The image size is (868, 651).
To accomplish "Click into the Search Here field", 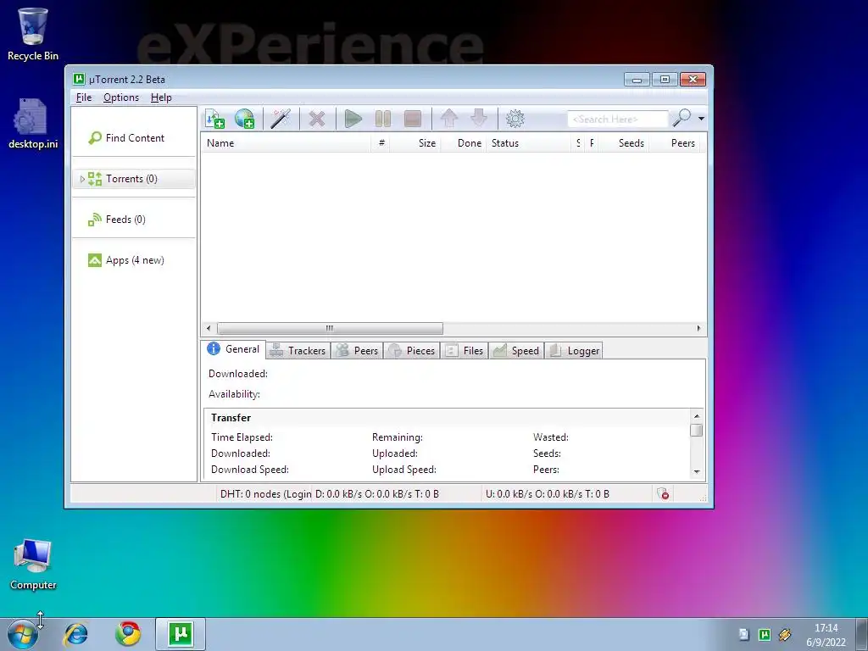I will click(x=617, y=119).
